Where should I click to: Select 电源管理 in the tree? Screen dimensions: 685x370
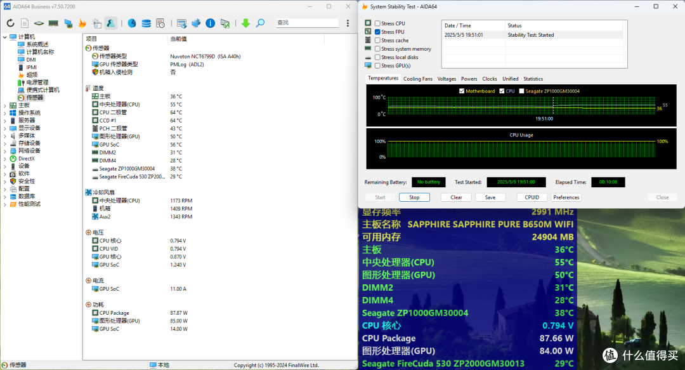click(37, 83)
